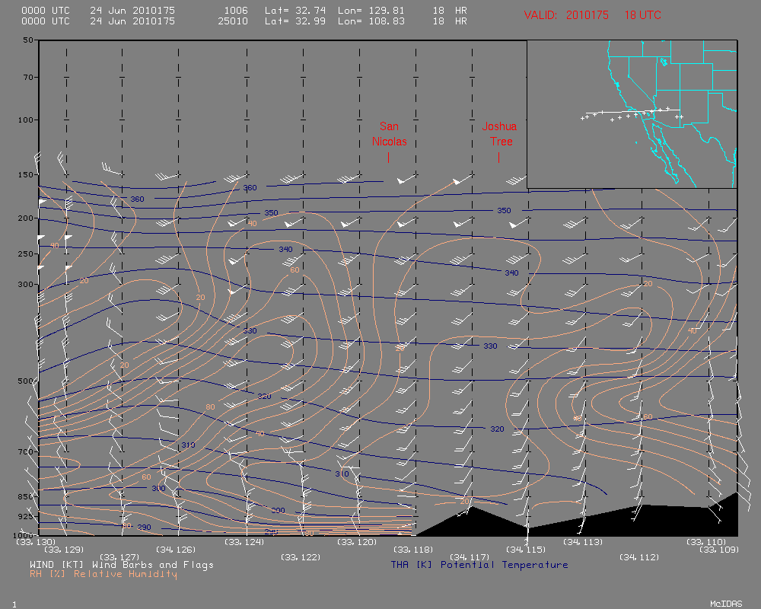
Task: Click the station ID 1006 in the header
Action: [x=236, y=10]
